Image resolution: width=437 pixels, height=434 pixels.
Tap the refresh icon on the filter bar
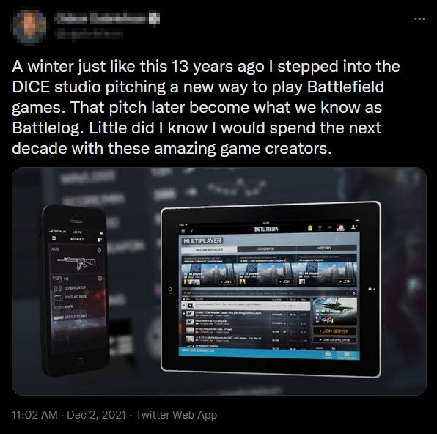pyautogui.click(x=354, y=293)
